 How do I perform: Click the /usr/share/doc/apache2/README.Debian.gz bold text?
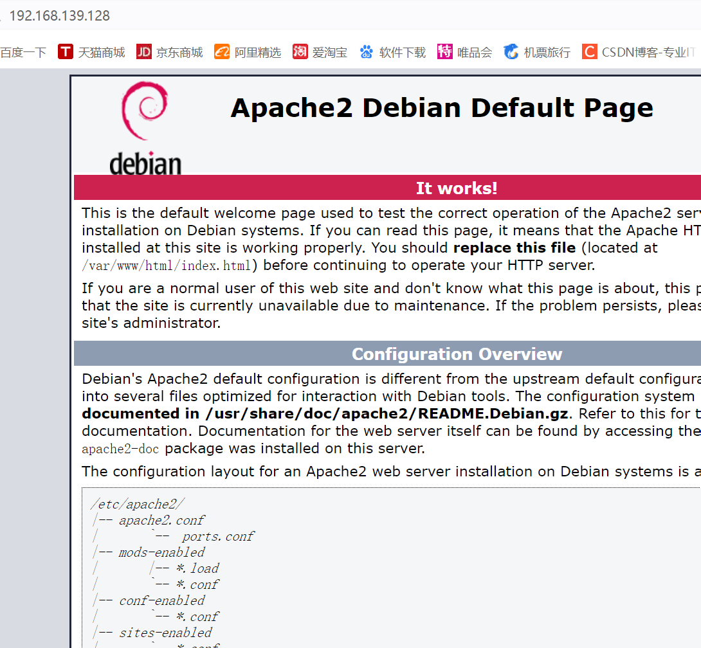click(387, 413)
